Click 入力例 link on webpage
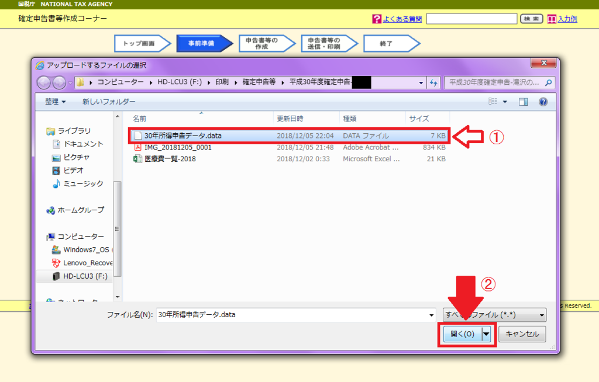Viewport: 599px width, 382px height. click(567, 19)
